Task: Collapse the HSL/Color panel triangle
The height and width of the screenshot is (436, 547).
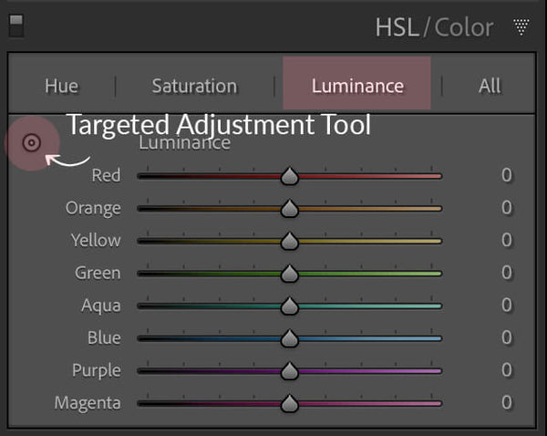Action: pos(521,26)
